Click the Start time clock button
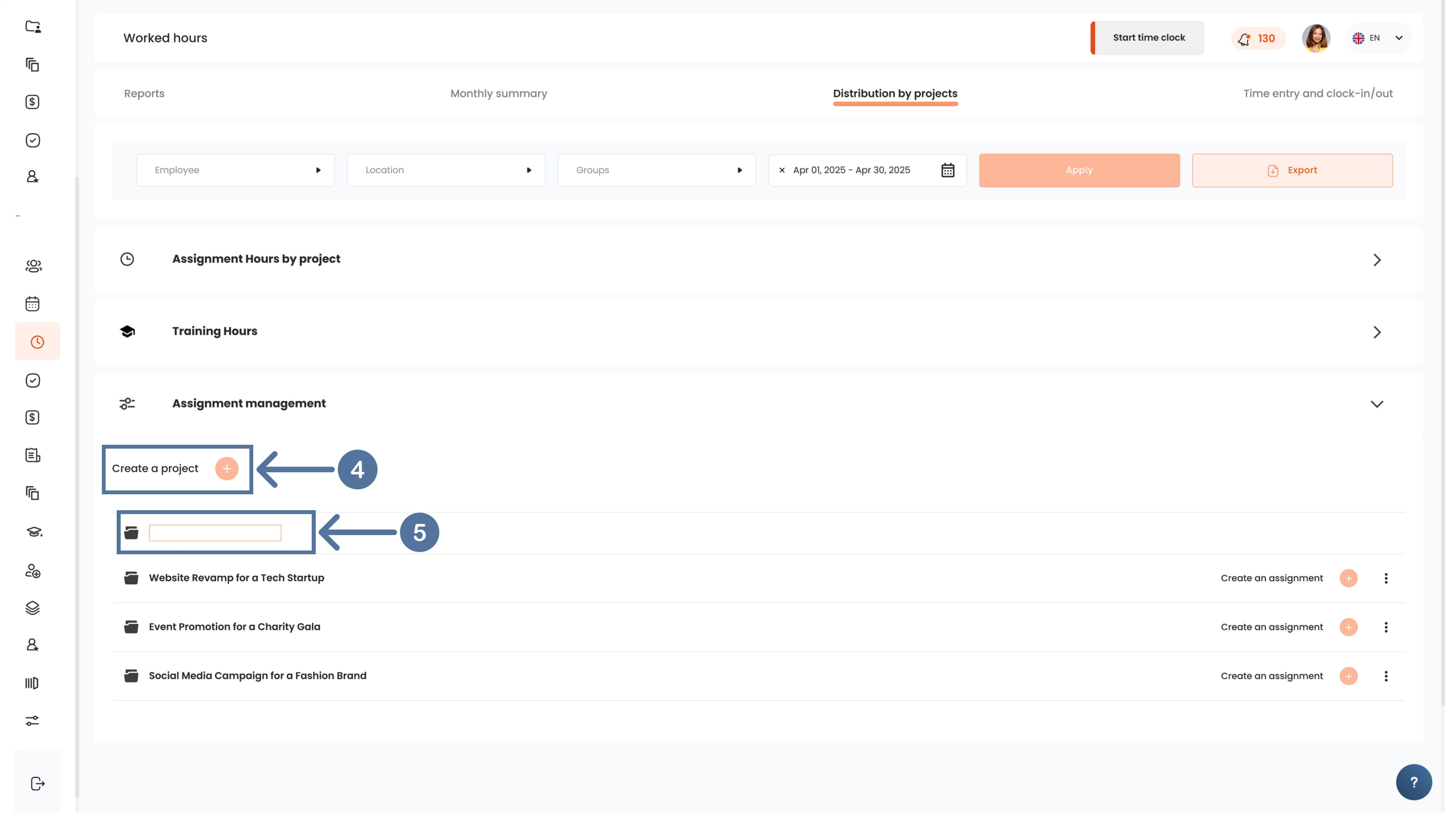This screenshot has height=813, width=1445. 1147,38
